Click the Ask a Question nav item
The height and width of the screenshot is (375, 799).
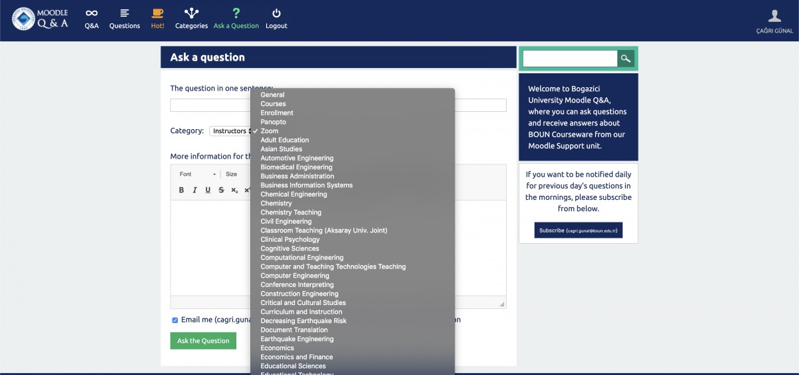click(236, 19)
